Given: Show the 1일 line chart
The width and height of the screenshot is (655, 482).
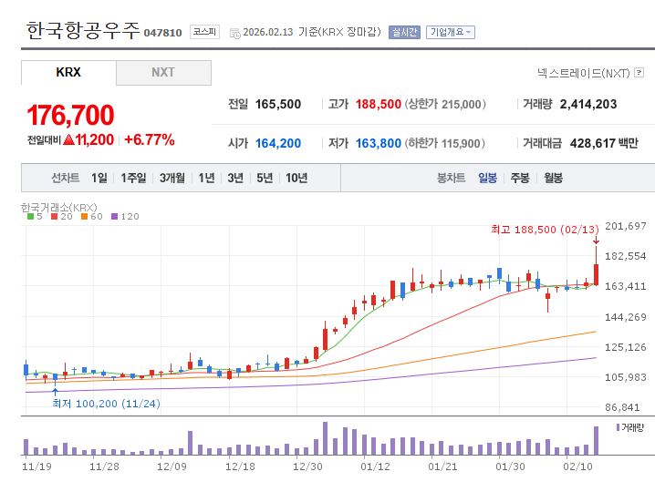Looking at the screenshot, I should 99,179.
